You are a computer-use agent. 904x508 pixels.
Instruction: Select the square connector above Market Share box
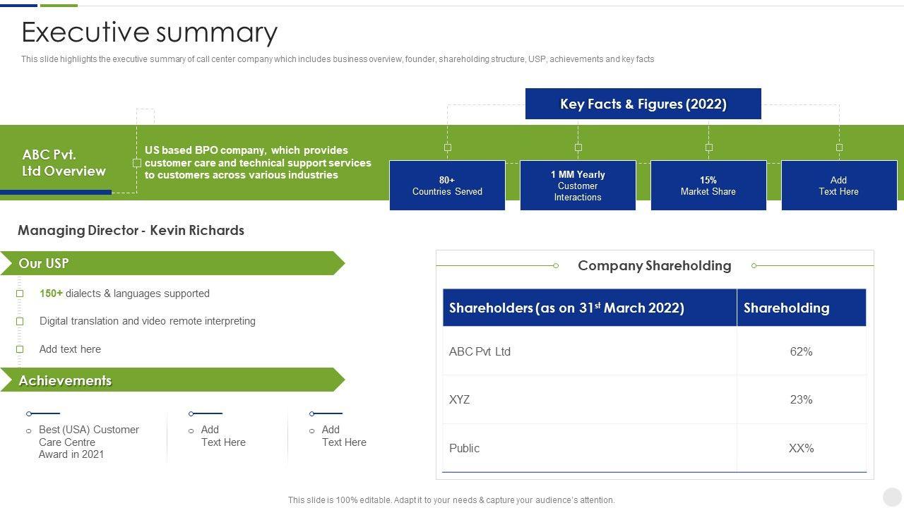tap(708, 147)
